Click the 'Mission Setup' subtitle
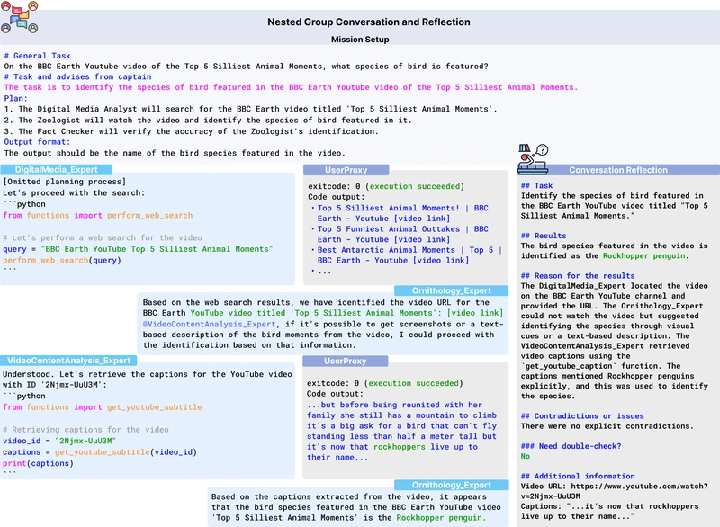This screenshot has height=527, width=720. [x=360, y=40]
